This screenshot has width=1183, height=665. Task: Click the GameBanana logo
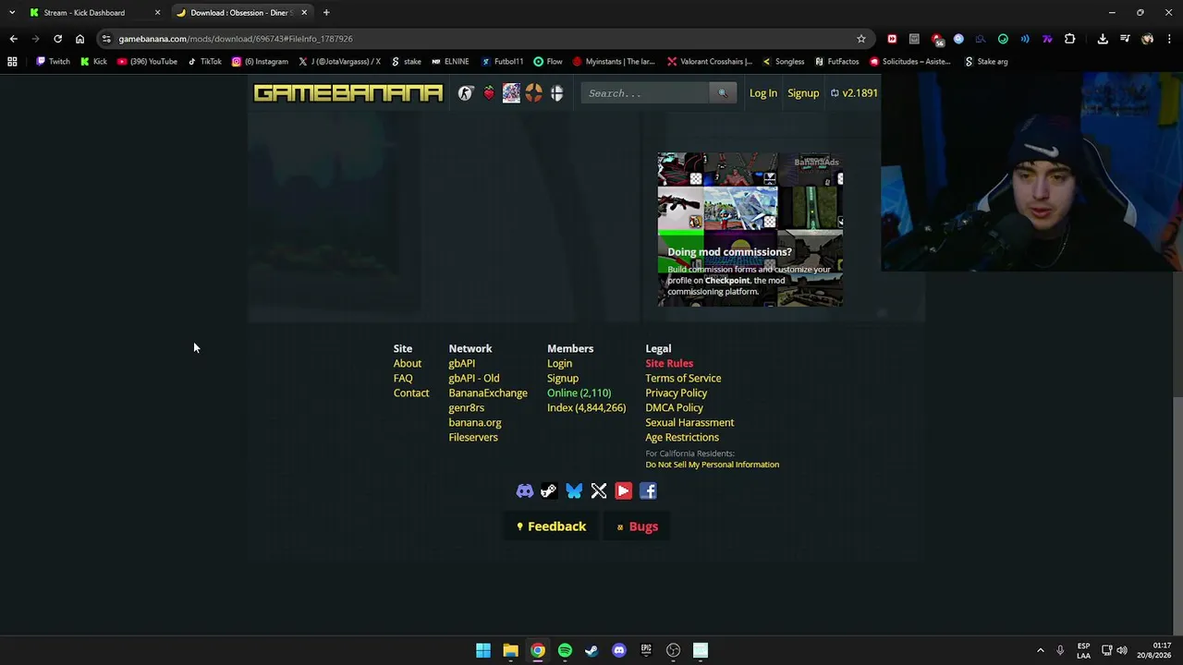coord(348,93)
